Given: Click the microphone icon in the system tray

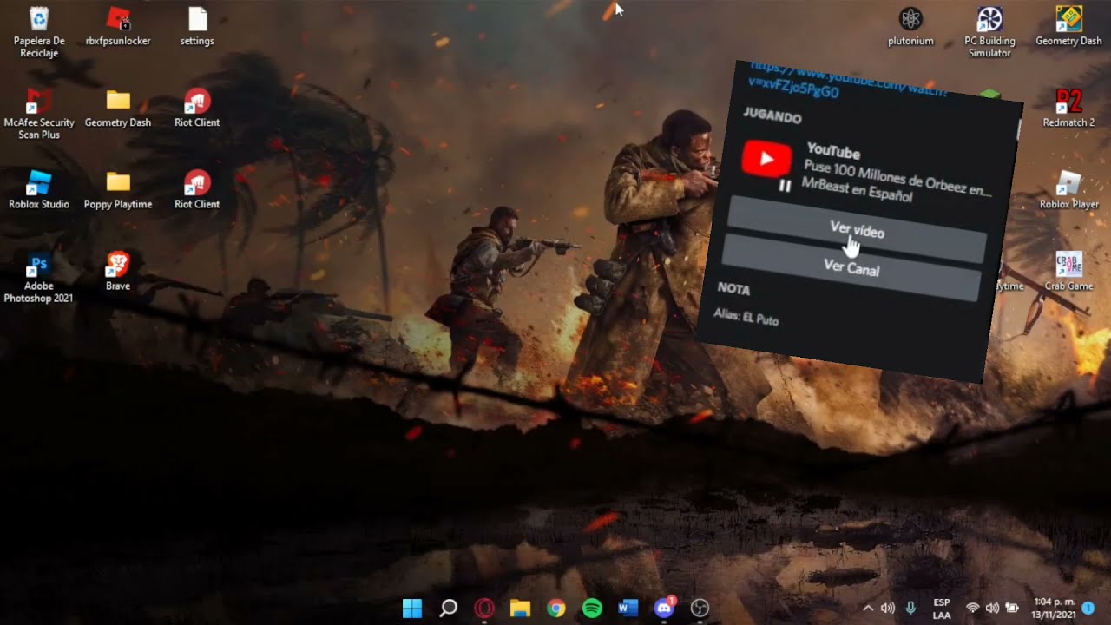Looking at the screenshot, I should tap(910, 609).
